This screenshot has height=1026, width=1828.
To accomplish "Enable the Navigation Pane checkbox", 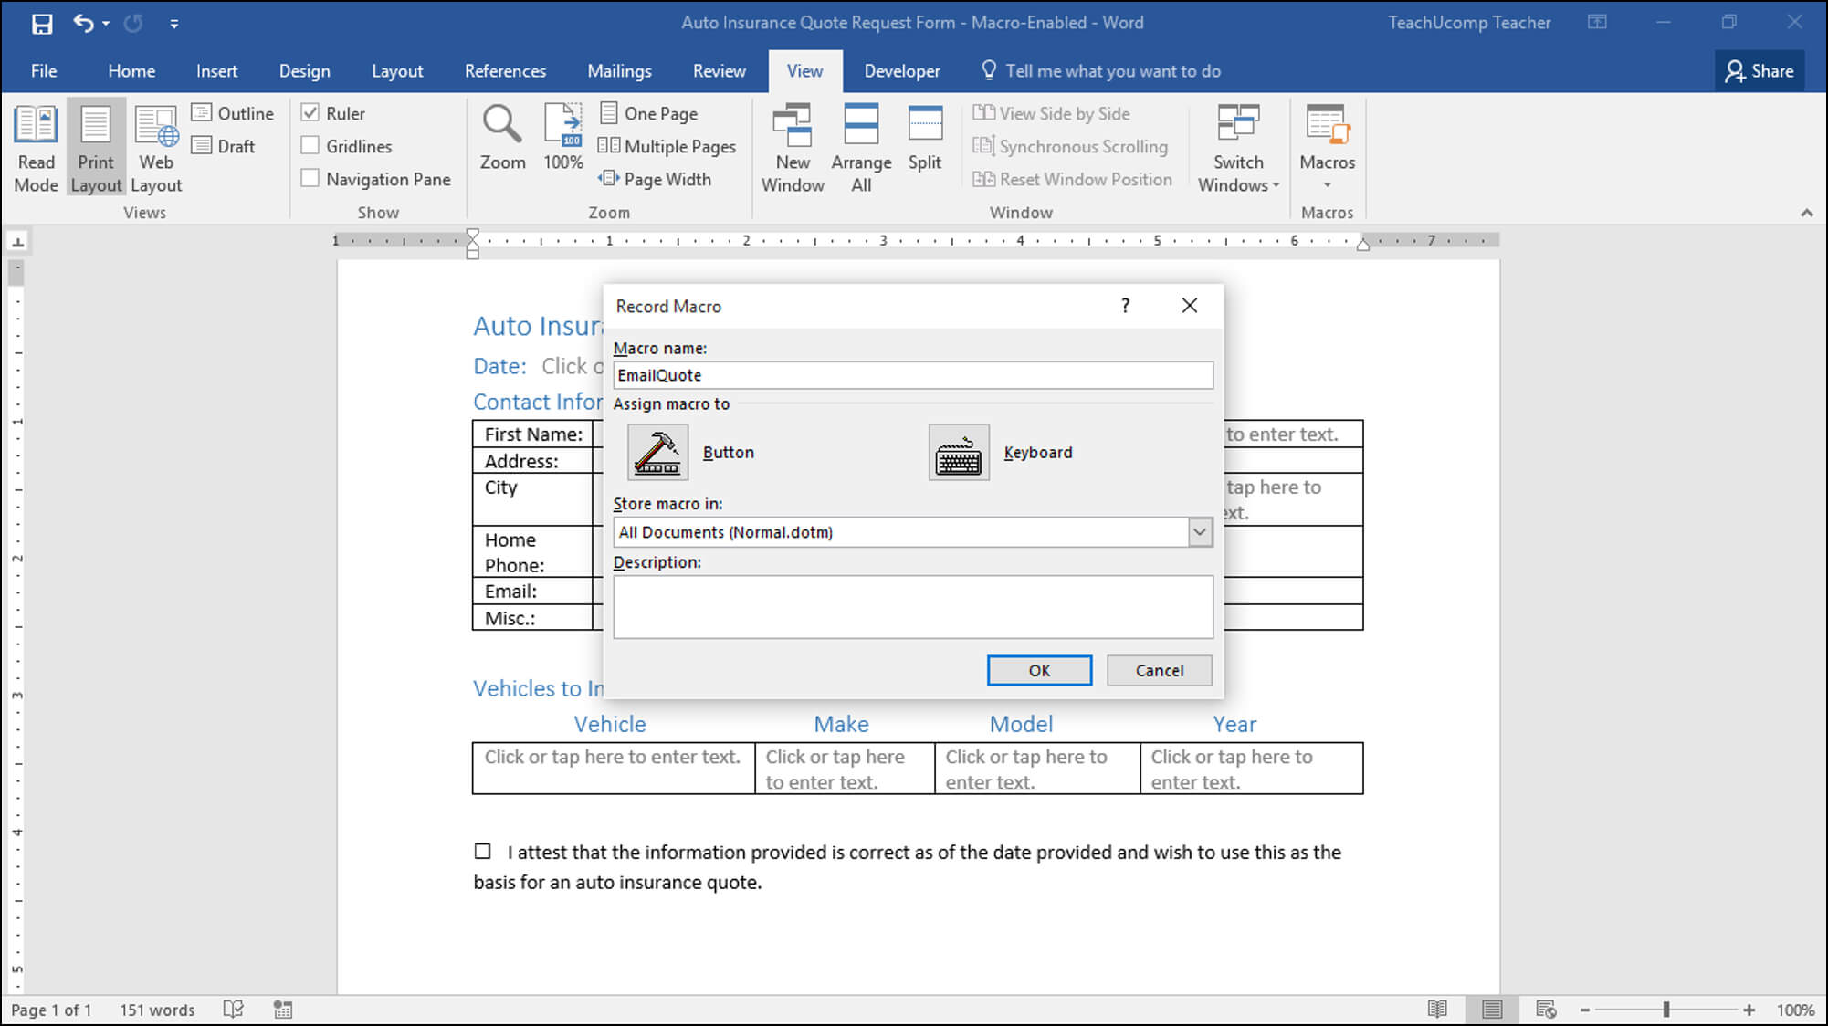I will pos(310,178).
